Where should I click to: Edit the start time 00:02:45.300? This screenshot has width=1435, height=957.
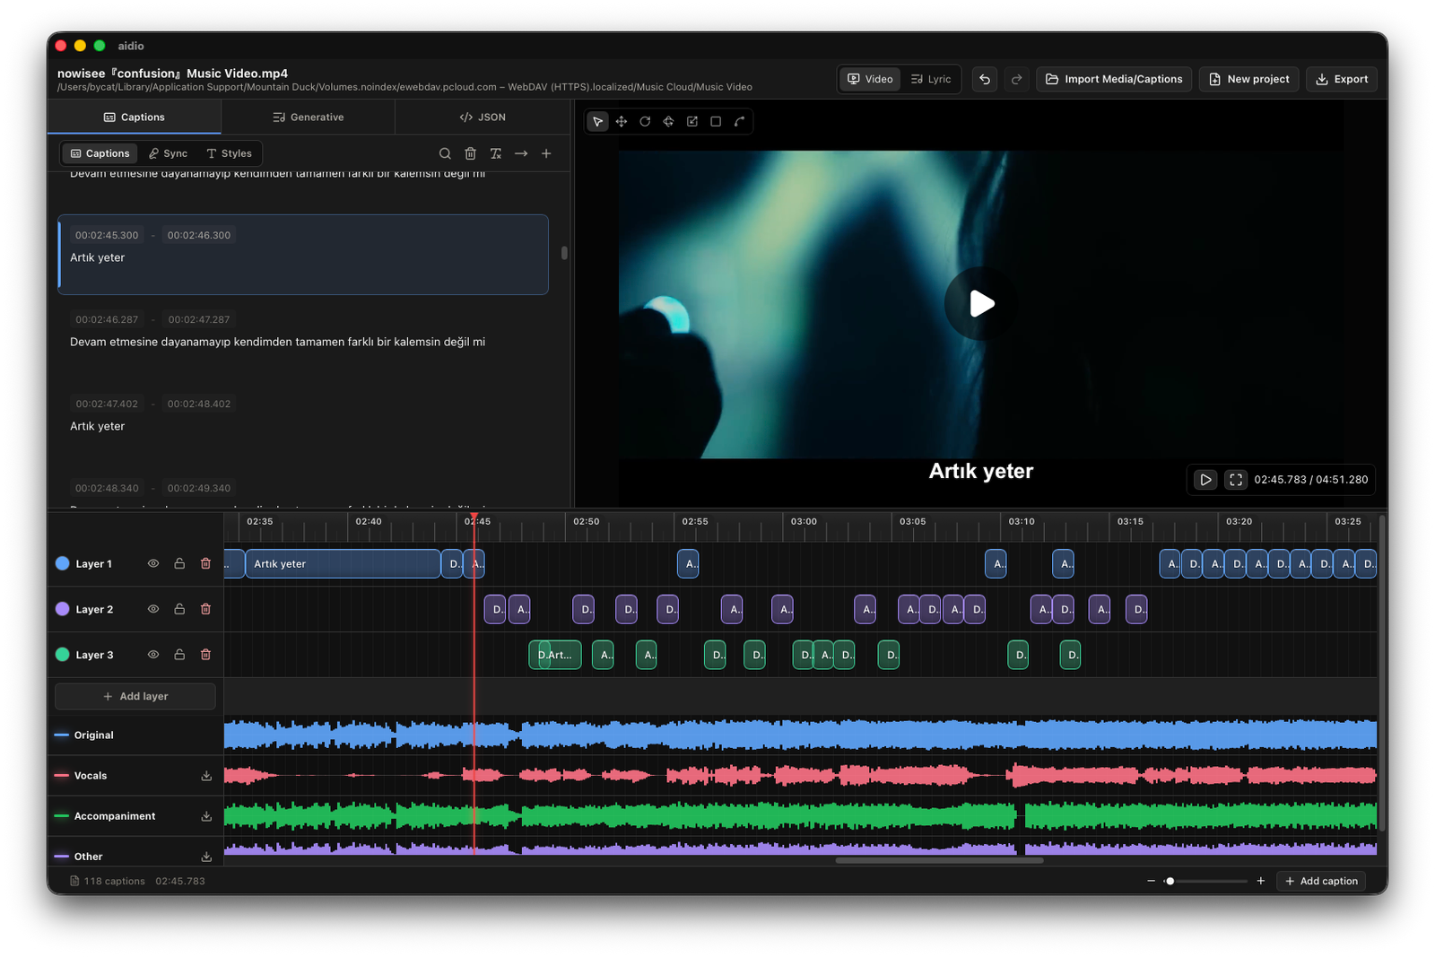pos(107,235)
